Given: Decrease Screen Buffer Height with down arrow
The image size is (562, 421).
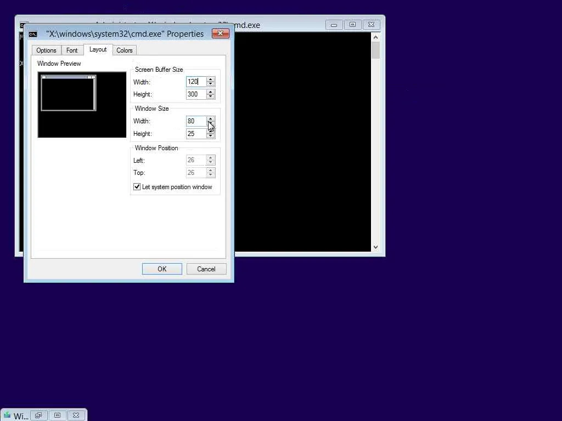Looking at the screenshot, I should click(211, 96).
